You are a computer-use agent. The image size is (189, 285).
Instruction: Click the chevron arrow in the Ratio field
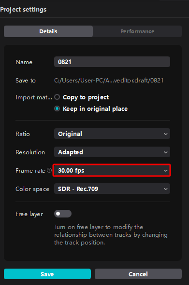[165, 134]
